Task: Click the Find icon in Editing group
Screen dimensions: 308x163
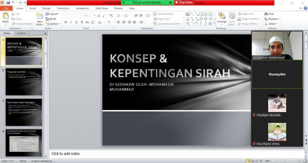Action: tap(269, 14)
